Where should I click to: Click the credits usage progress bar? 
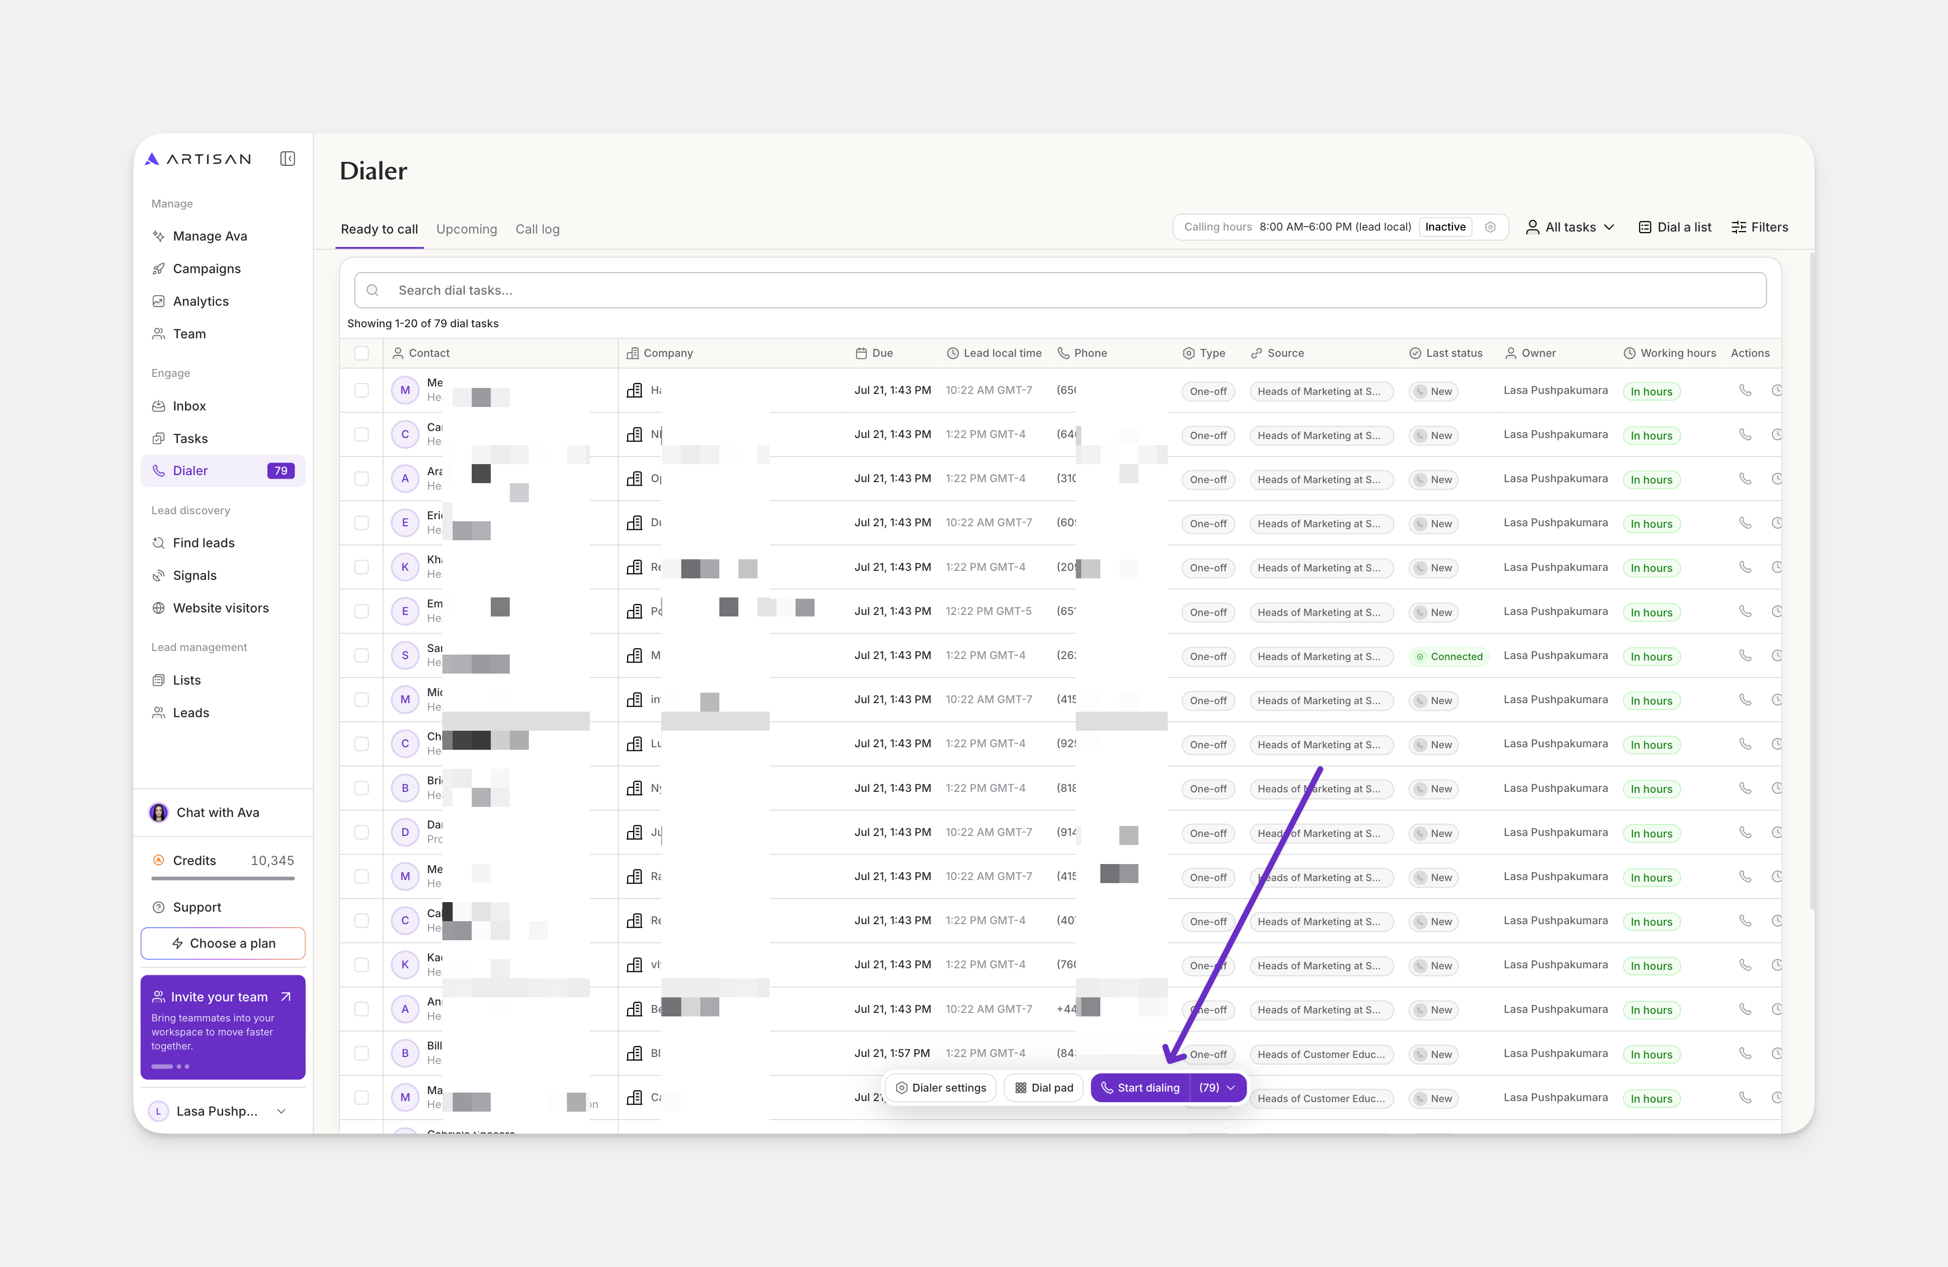pos(223,879)
